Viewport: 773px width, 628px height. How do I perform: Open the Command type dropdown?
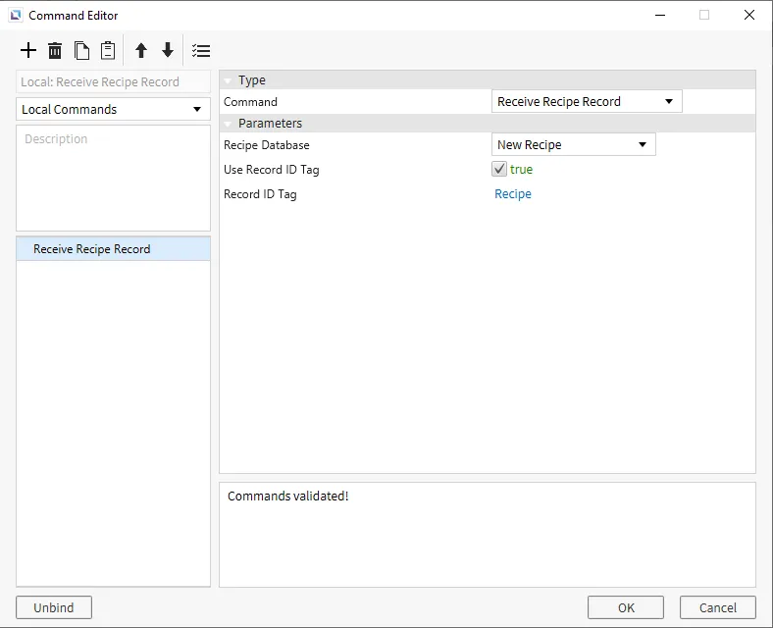click(x=586, y=101)
